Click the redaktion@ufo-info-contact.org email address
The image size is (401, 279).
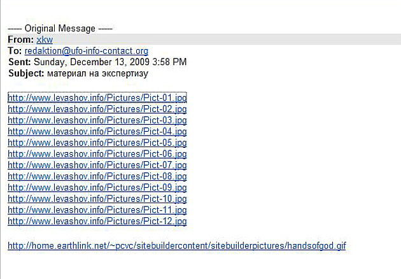pyautogui.click(x=87, y=51)
